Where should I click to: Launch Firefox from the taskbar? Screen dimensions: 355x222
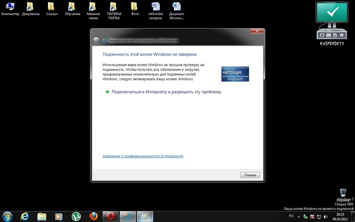[93, 217]
